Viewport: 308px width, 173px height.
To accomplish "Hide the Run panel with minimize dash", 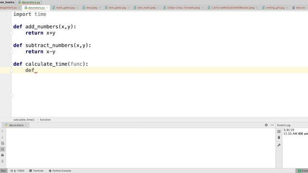I will (272, 125).
